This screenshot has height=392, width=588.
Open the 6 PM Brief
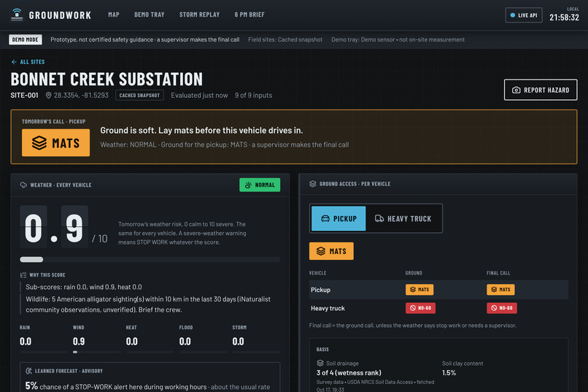click(x=249, y=15)
